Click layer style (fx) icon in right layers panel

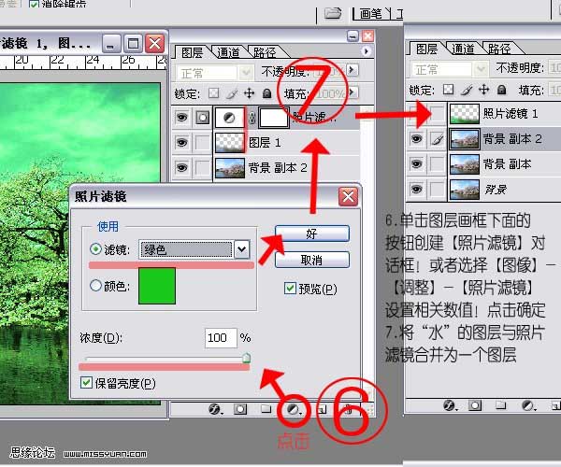pos(449,405)
